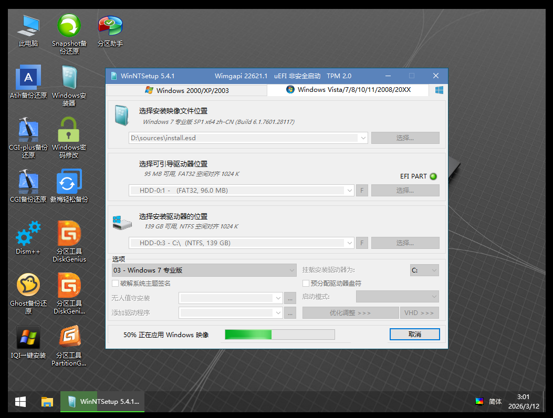Open Dism++ desktop icon
Screen dimensions: 553x418
(x=28, y=238)
